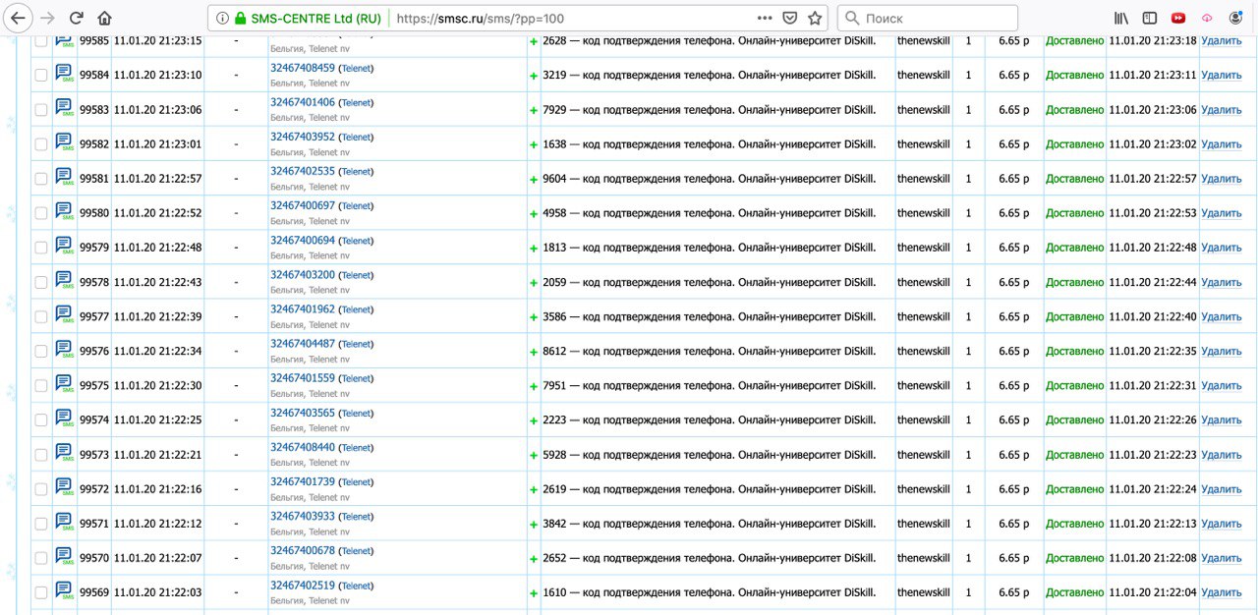The height and width of the screenshot is (615, 1258).
Task: Click the SMS icon in row 99570
Action: coord(64,557)
